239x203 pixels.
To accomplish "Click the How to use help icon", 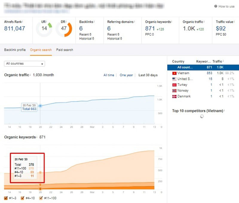I will [x=216, y=6].
